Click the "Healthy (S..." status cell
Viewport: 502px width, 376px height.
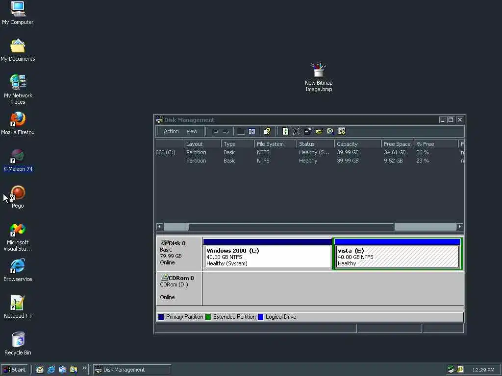[314, 153]
